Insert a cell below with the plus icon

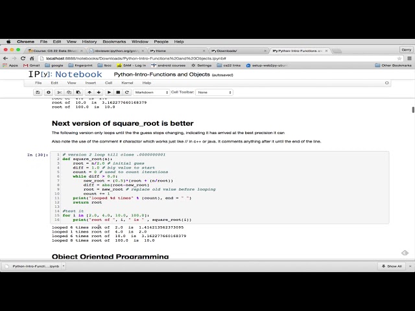(49, 92)
